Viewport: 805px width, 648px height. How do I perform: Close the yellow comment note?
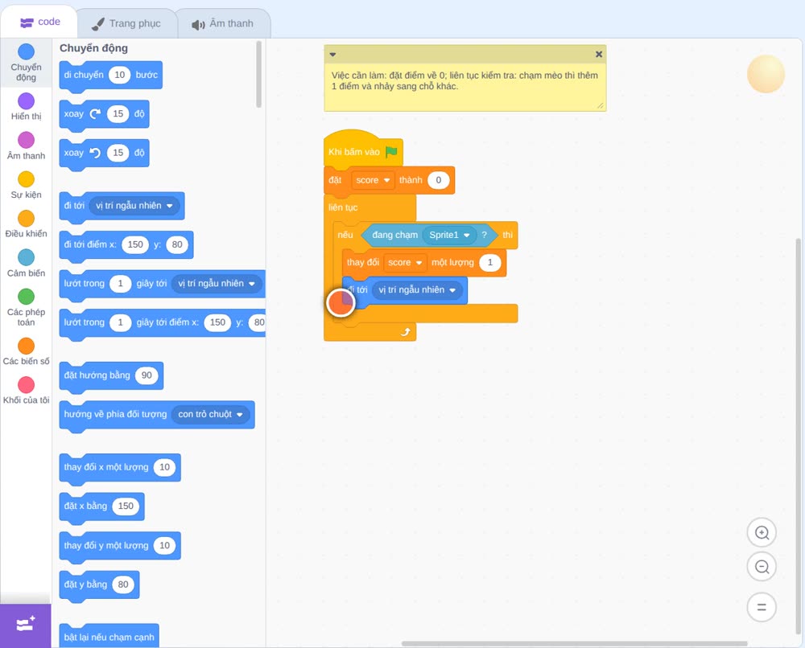coord(599,55)
